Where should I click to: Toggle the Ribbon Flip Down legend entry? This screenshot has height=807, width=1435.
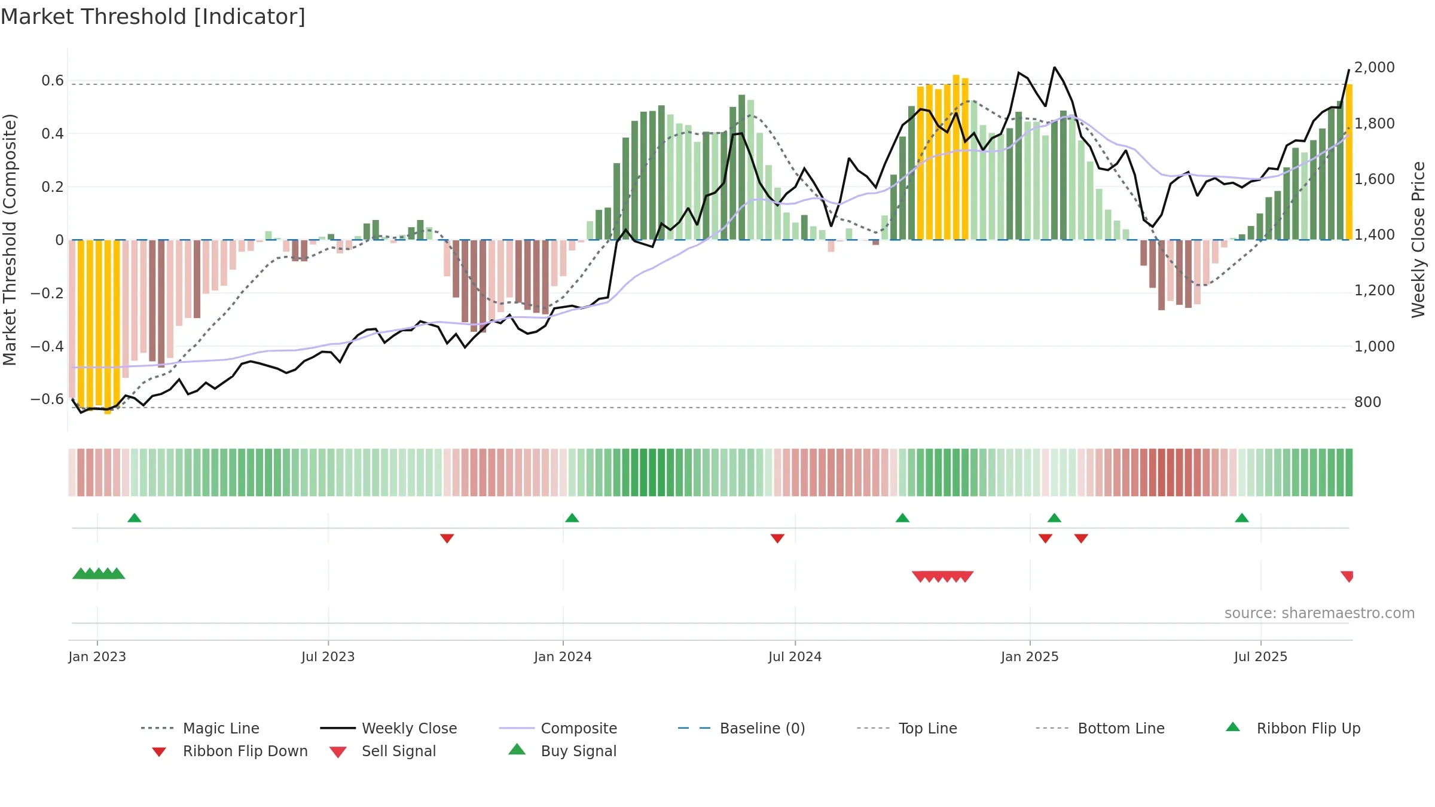[230, 751]
